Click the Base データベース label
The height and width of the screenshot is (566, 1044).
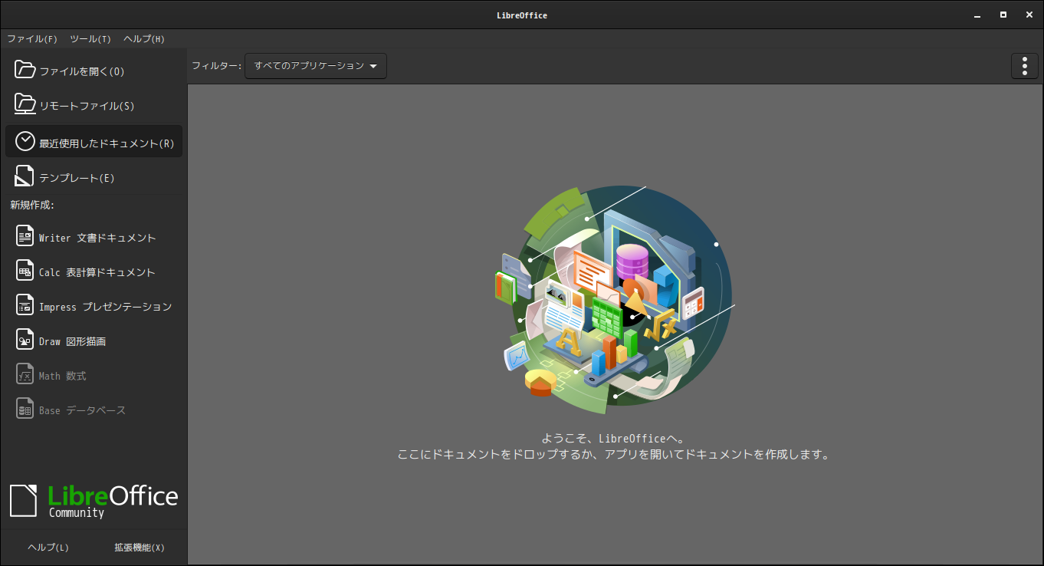click(x=83, y=410)
